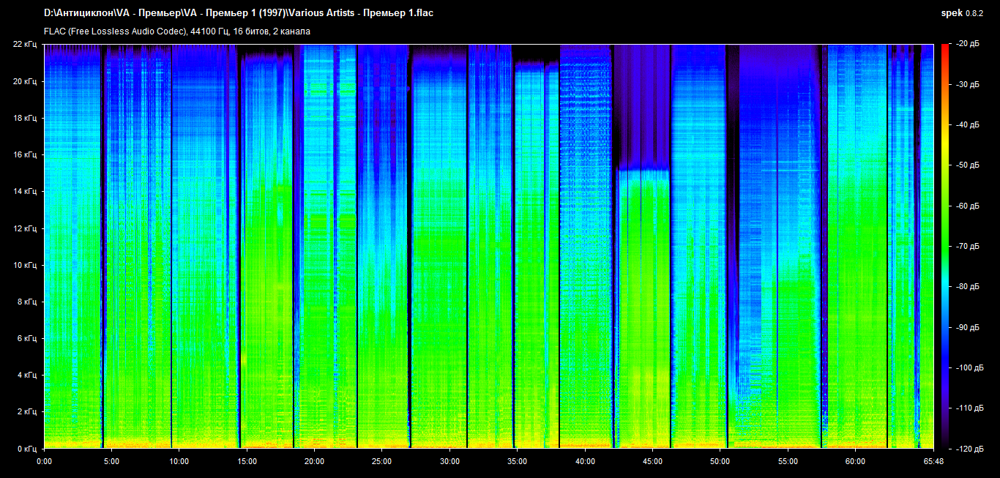Click the 6 кГц frequency label
Viewport: 1000px width, 478px height.
pyautogui.click(x=27, y=338)
